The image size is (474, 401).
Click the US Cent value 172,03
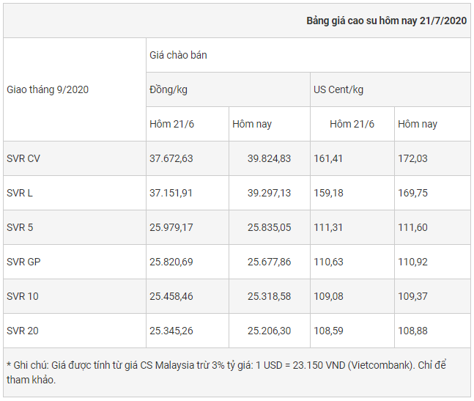tap(412, 158)
